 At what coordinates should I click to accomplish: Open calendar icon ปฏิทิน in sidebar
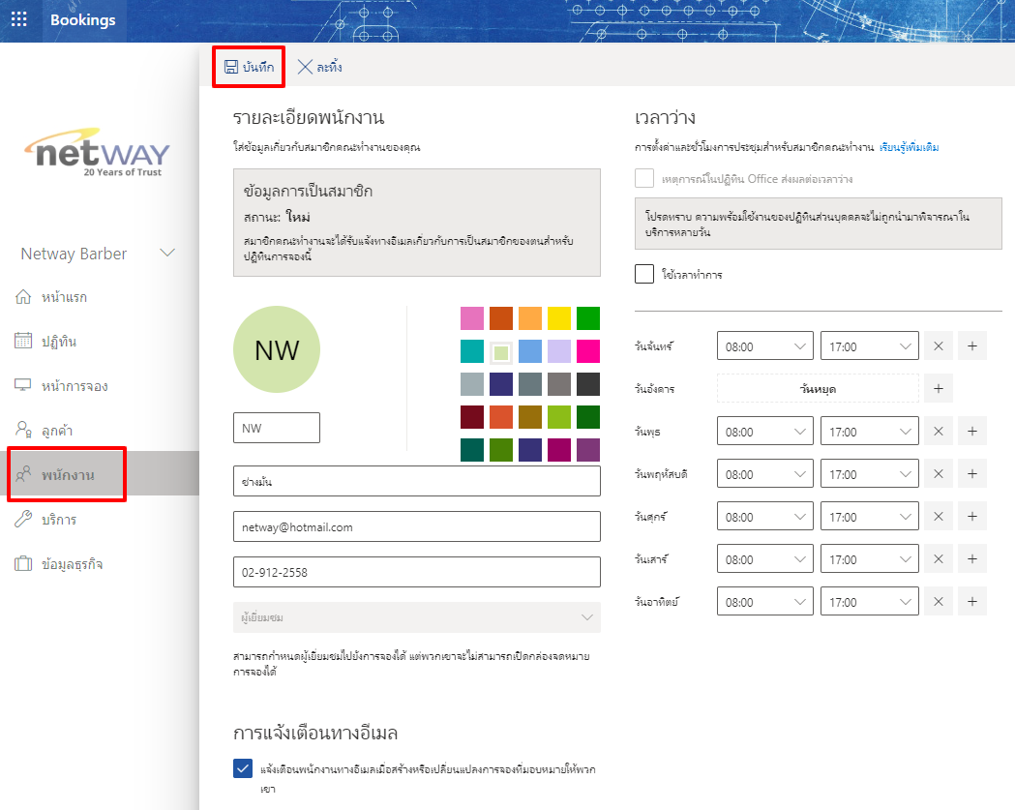[x=24, y=342]
